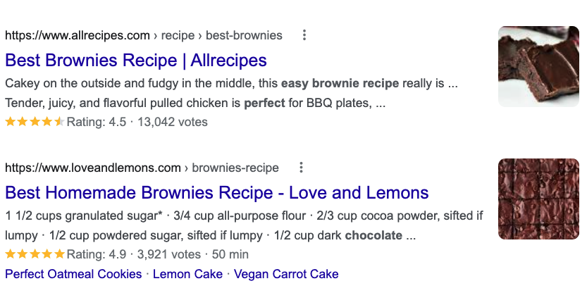587x293 pixels.
Task: Click the Love and Lemons brownies thumbnail
Action: [538, 199]
